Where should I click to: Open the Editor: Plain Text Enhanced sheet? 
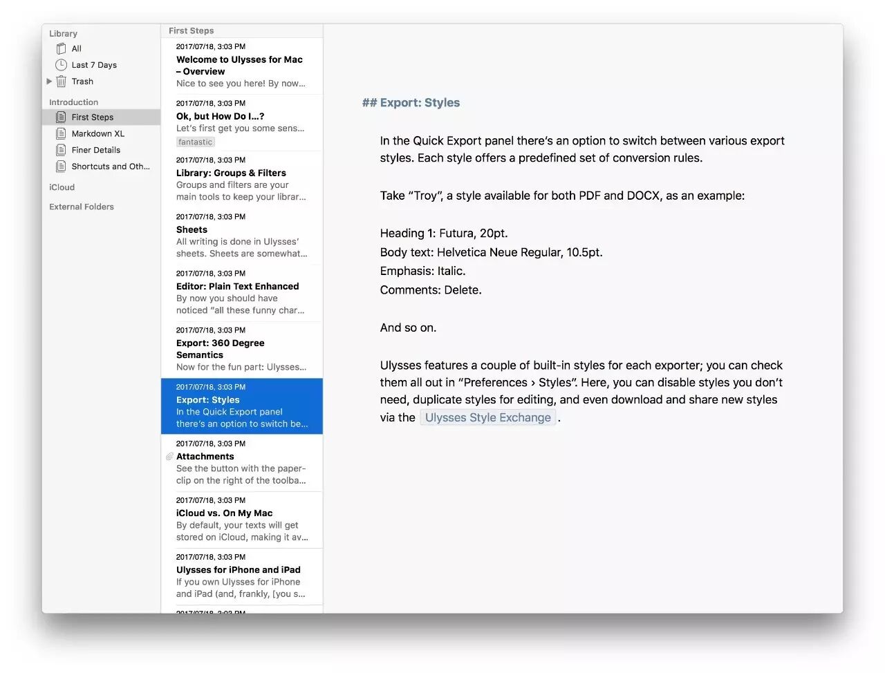click(x=242, y=292)
